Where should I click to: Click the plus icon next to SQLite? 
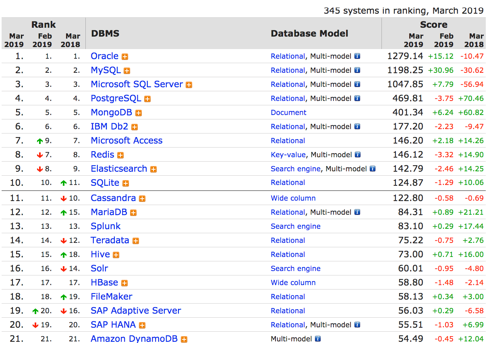pyautogui.click(x=126, y=184)
